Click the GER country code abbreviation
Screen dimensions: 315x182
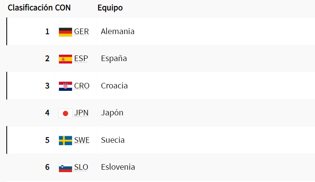click(x=82, y=32)
